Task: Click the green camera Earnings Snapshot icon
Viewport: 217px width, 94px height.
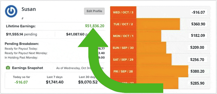Action: [x=8, y=68]
